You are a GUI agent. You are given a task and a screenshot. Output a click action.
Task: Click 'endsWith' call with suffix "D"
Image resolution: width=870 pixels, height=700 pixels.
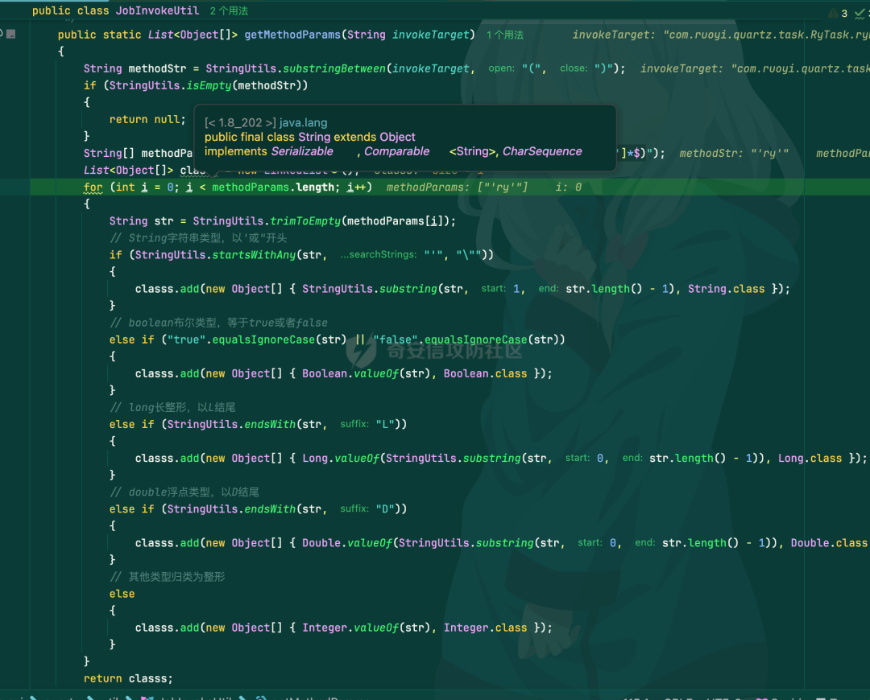pos(270,509)
